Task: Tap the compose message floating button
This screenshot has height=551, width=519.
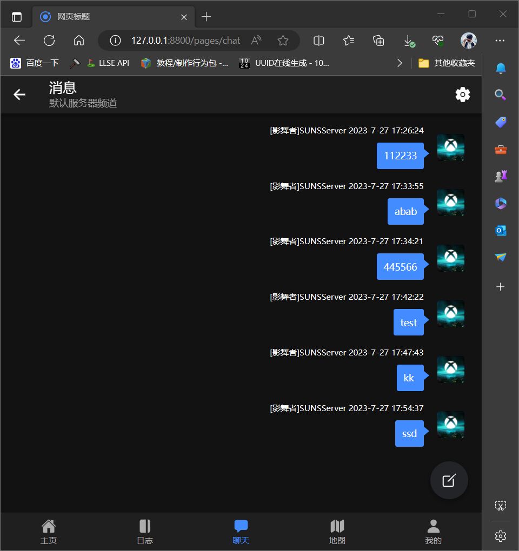Action: point(449,480)
